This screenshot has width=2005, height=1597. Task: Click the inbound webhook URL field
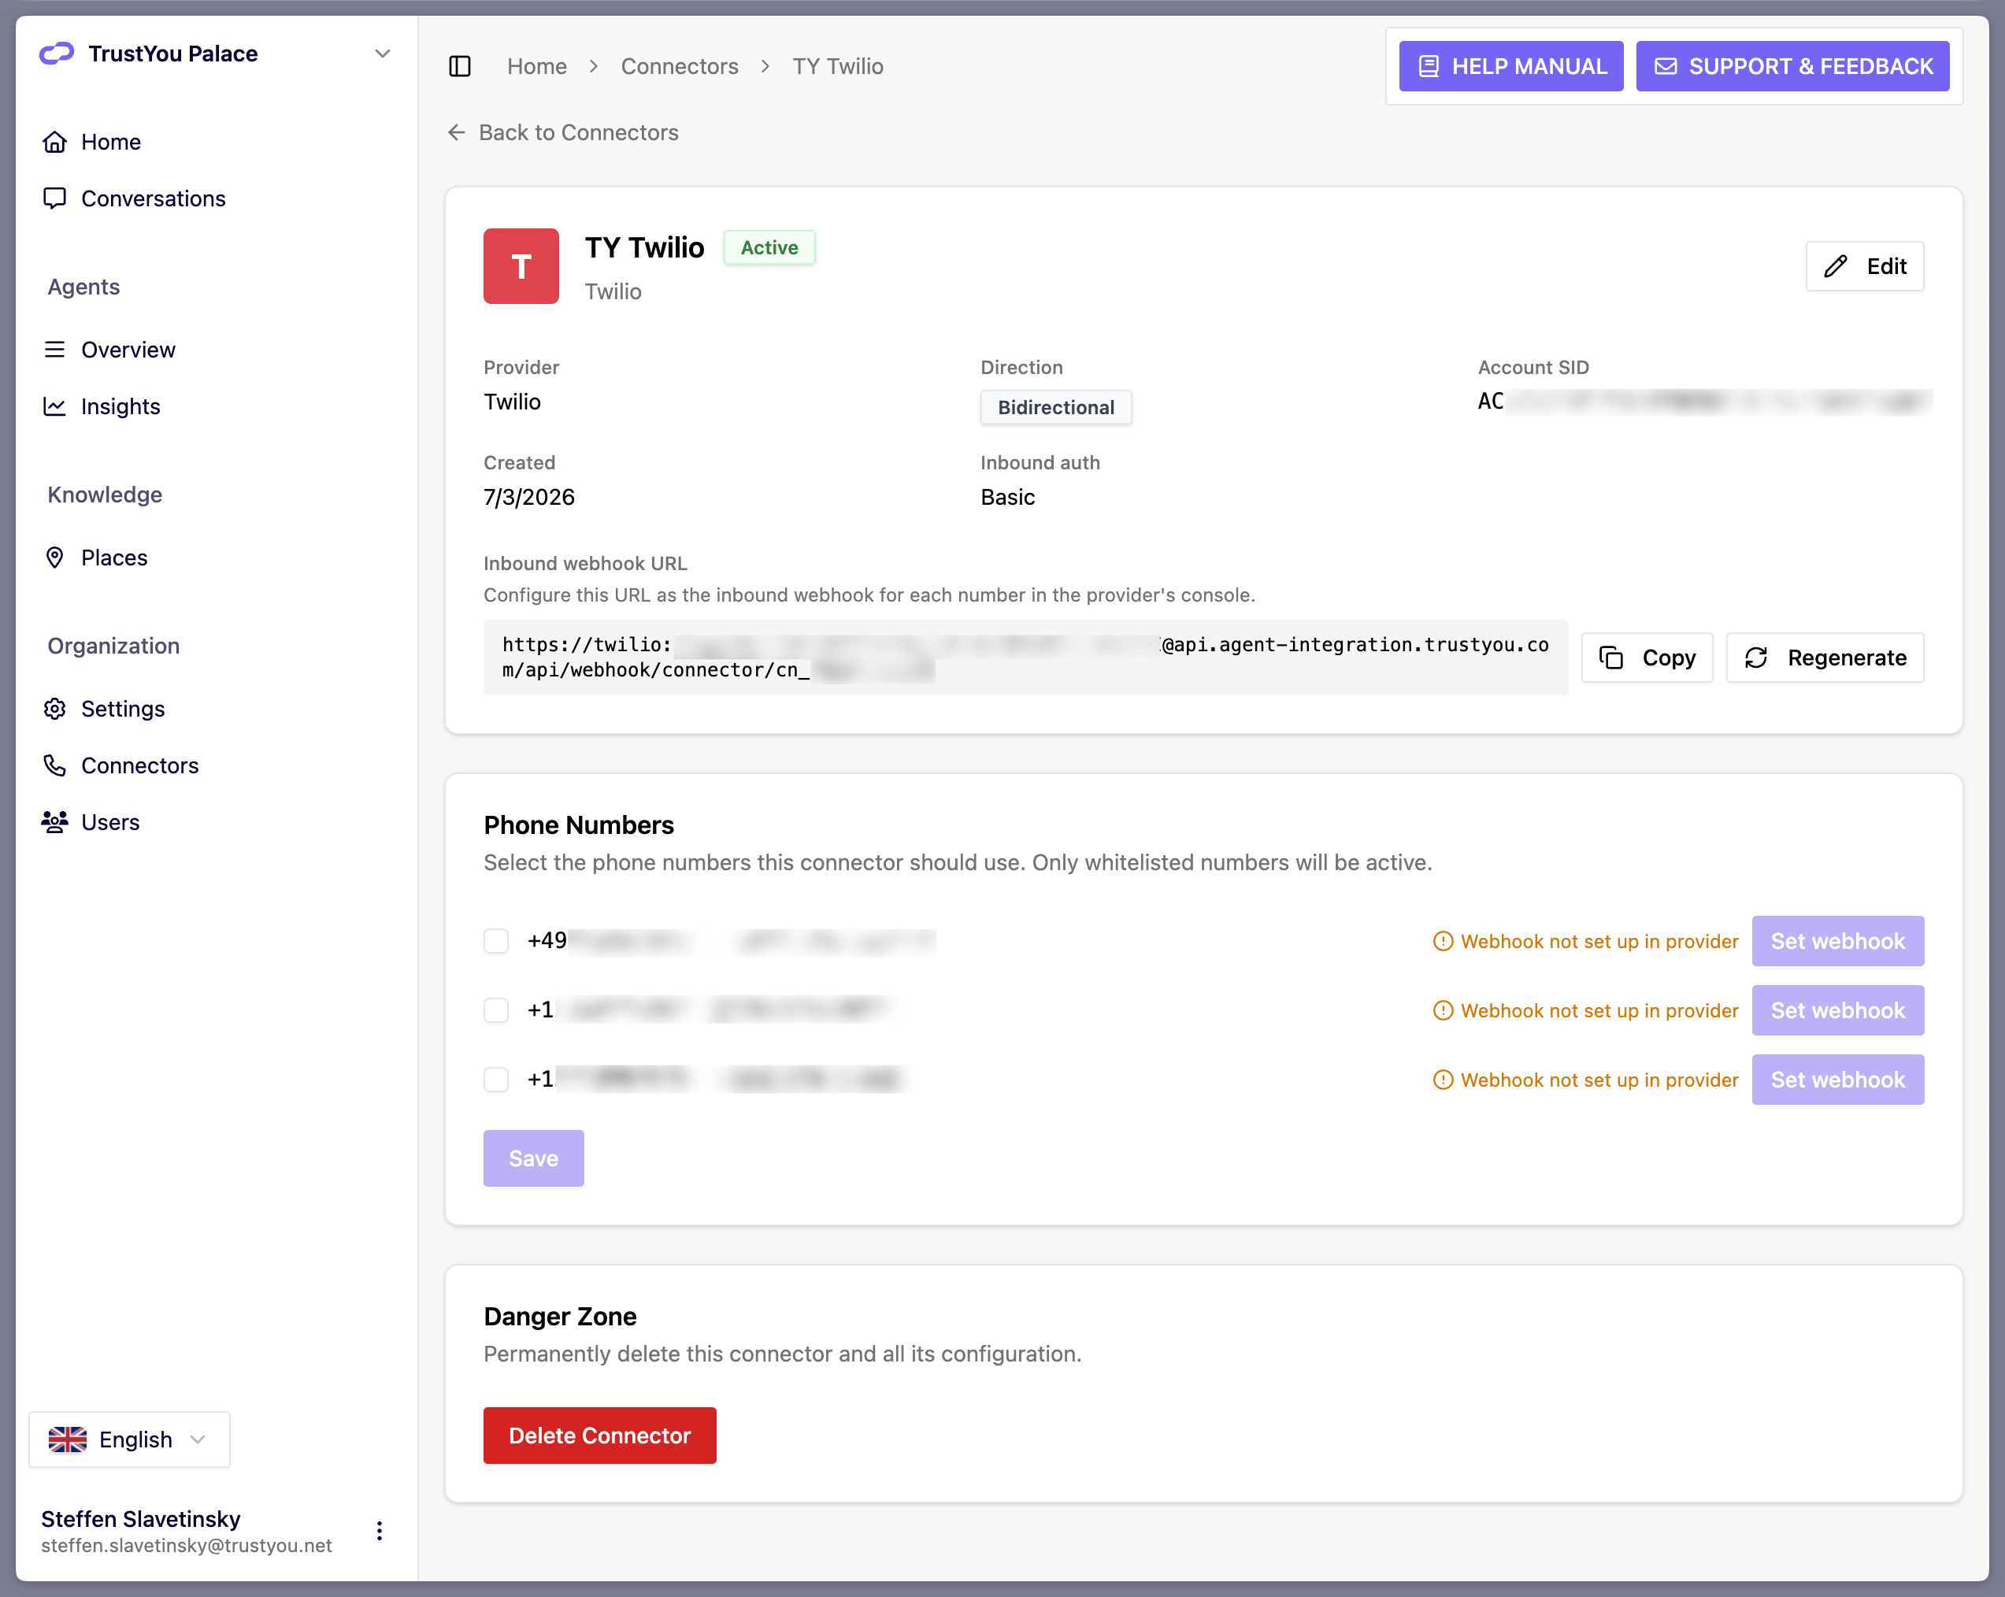pos(1025,657)
